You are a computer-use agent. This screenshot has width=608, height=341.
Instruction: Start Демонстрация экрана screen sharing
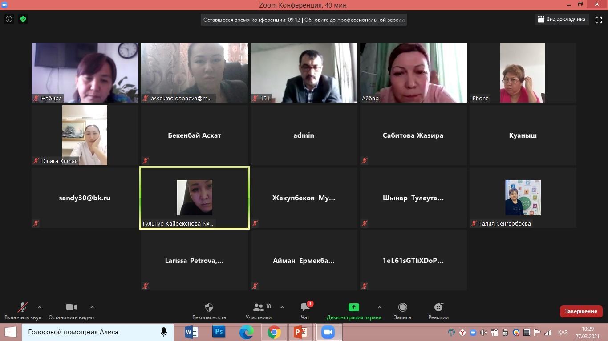[353, 311]
